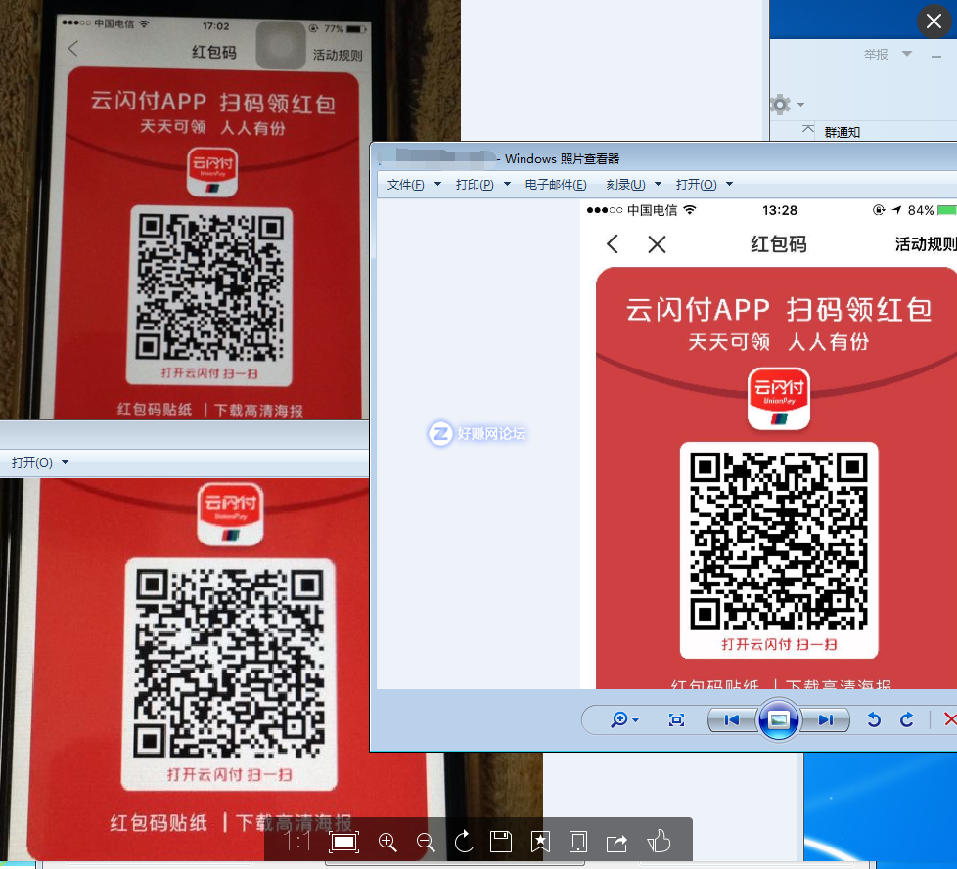Click the 举报 report link
Screen dimensions: 957x869
876,55
